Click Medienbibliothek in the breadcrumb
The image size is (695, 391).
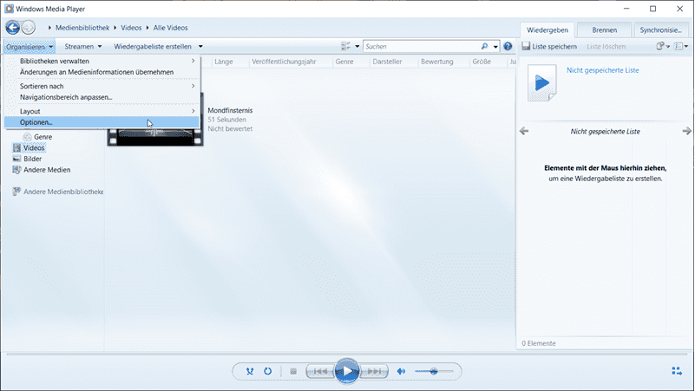pos(82,28)
